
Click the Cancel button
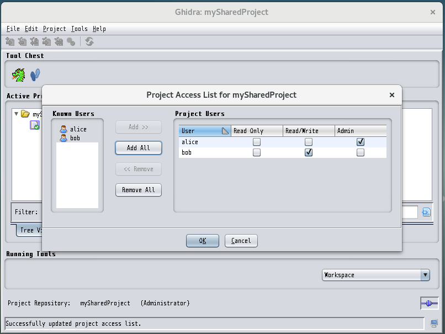click(241, 241)
